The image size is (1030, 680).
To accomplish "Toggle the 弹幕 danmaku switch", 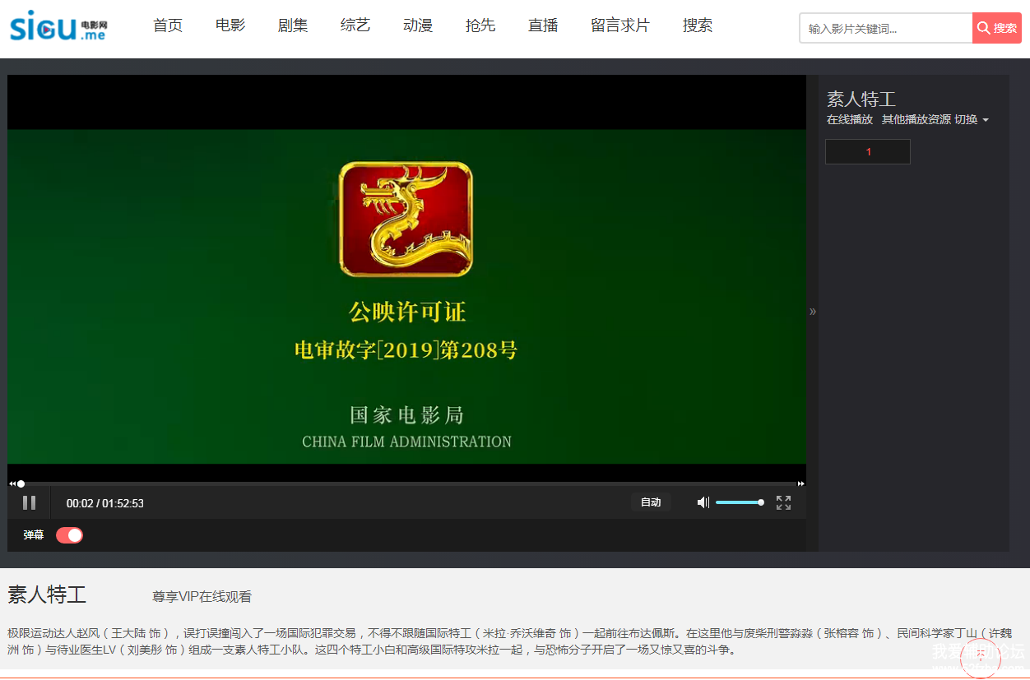I will point(69,535).
